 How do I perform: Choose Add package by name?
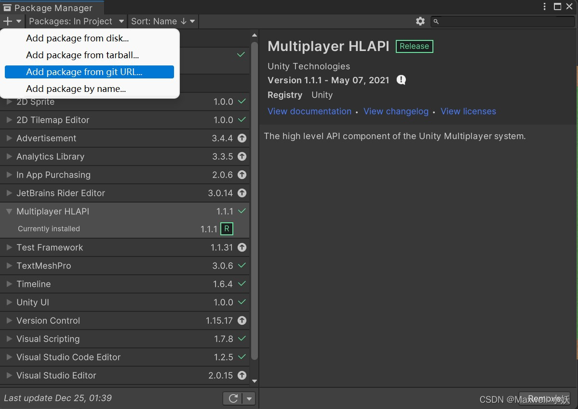(89, 89)
